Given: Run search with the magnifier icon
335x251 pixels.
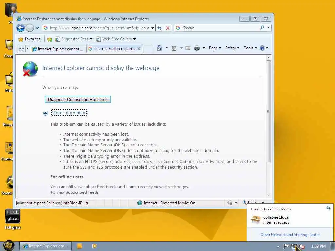Looking at the screenshot, I should (x=262, y=28).
